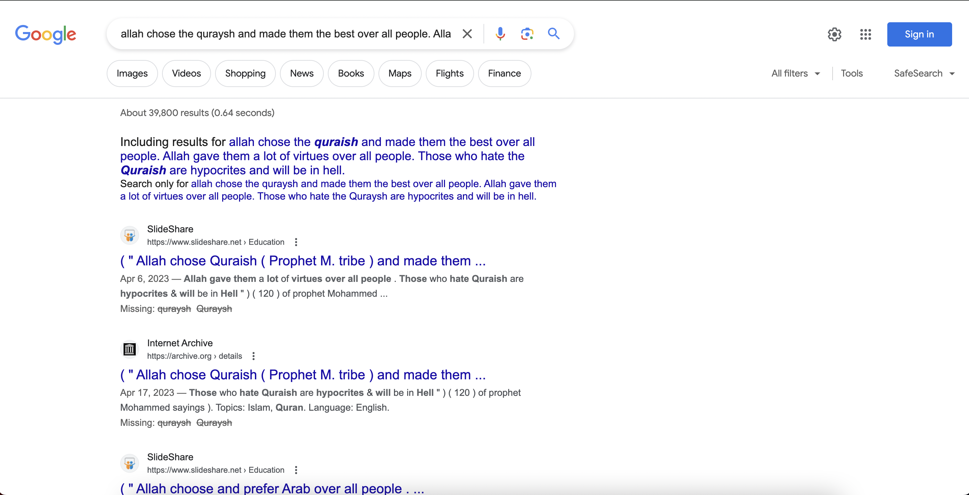Screen dimensions: 969x495
Task: Start voice search with microphone icon
Action: click(500, 34)
